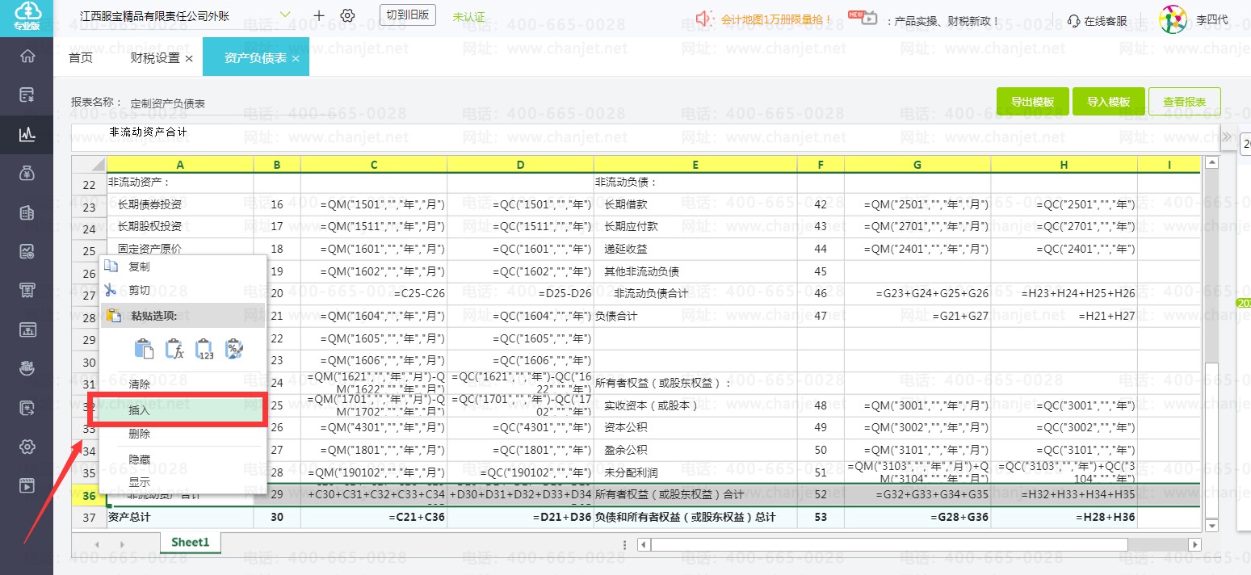Click the first paste-all clipboard icon
This screenshot has height=575, width=1251.
(144, 349)
